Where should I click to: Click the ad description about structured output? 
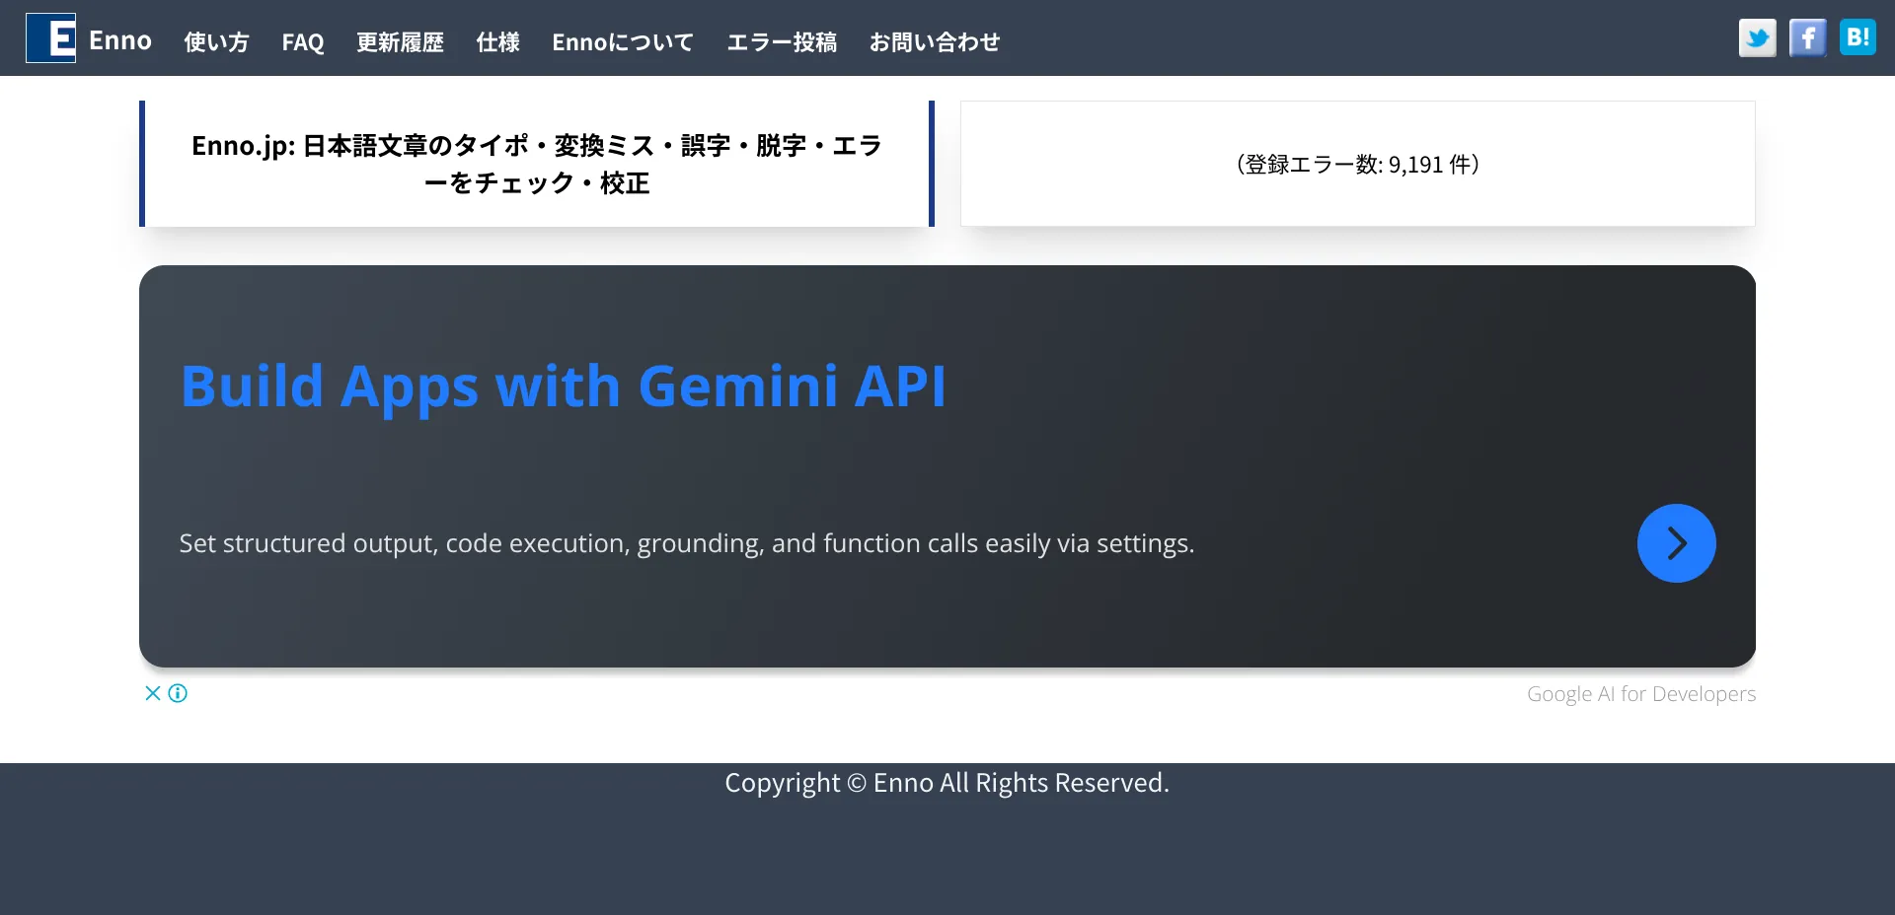pyautogui.click(x=687, y=543)
